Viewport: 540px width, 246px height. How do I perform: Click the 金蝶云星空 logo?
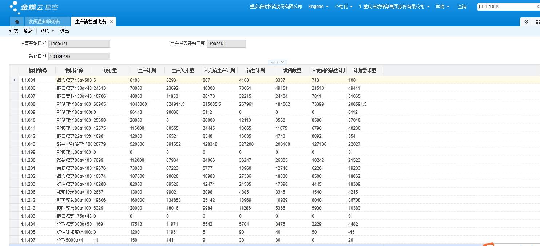click(34, 7)
